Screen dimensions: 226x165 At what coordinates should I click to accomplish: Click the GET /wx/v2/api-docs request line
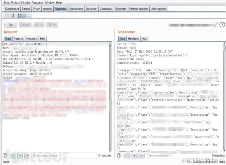[25, 44]
